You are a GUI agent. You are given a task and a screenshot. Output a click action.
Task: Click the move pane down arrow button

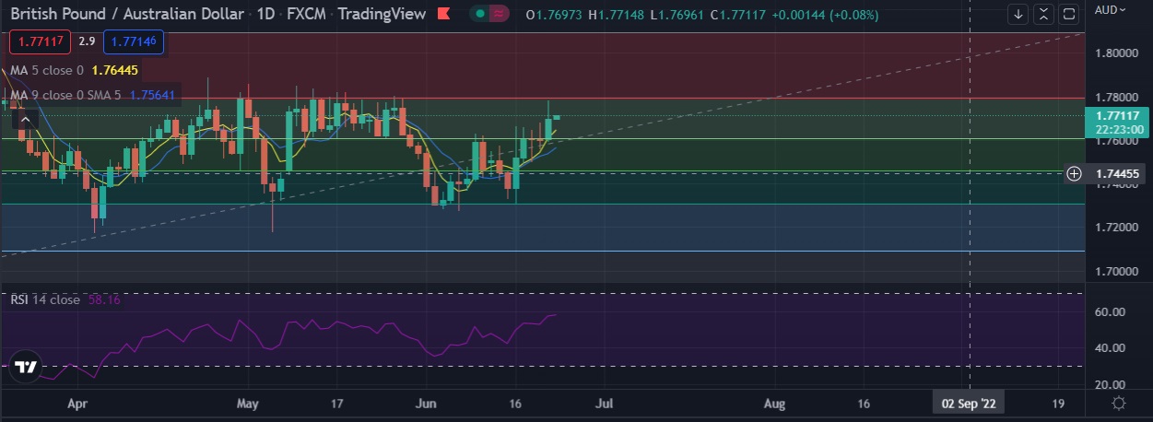(1018, 14)
